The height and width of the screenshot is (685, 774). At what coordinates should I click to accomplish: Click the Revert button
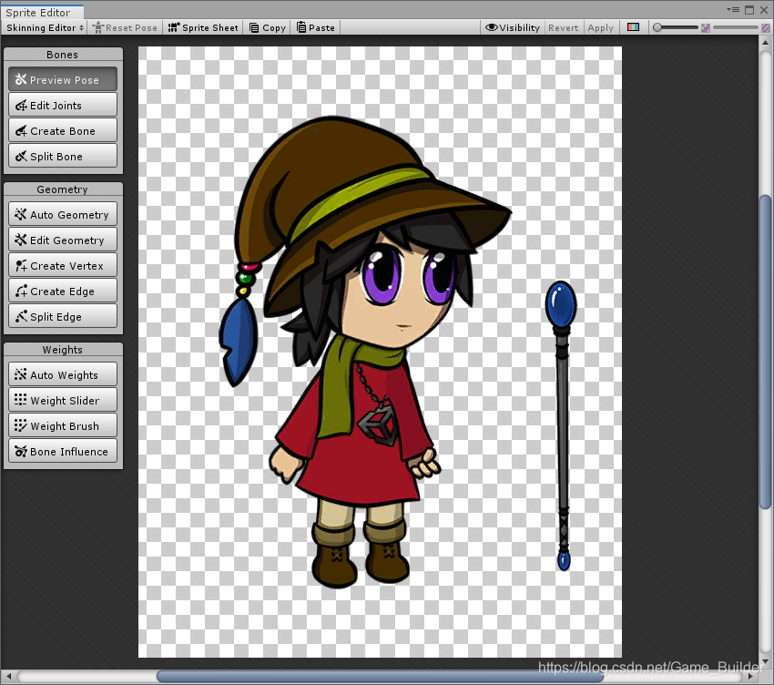[564, 27]
